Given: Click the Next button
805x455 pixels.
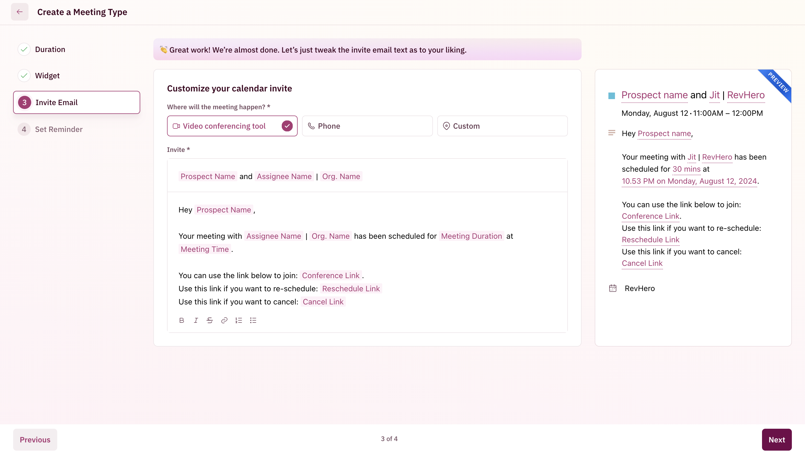Looking at the screenshot, I should [x=776, y=439].
